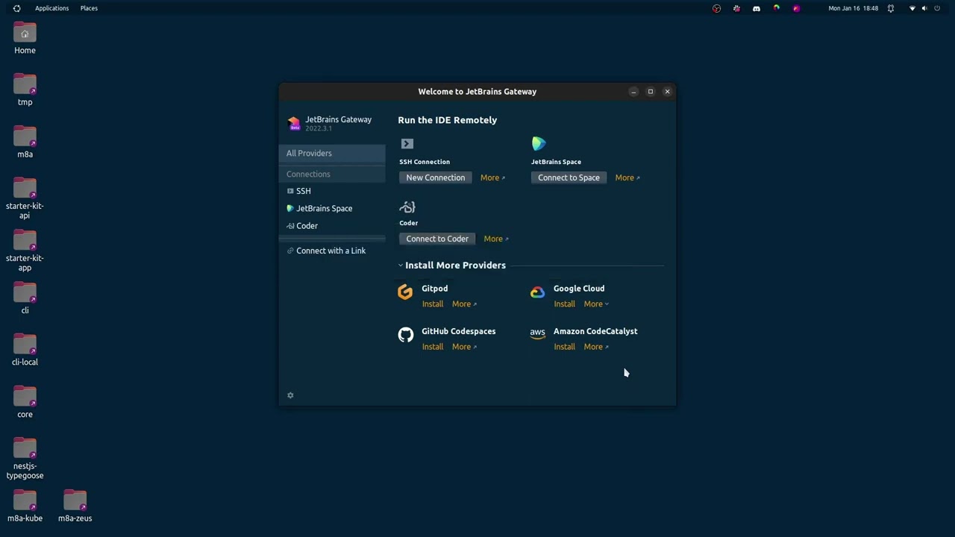Click the colorful circle tray icon
The height and width of the screenshot is (537, 955).
[x=777, y=8]
